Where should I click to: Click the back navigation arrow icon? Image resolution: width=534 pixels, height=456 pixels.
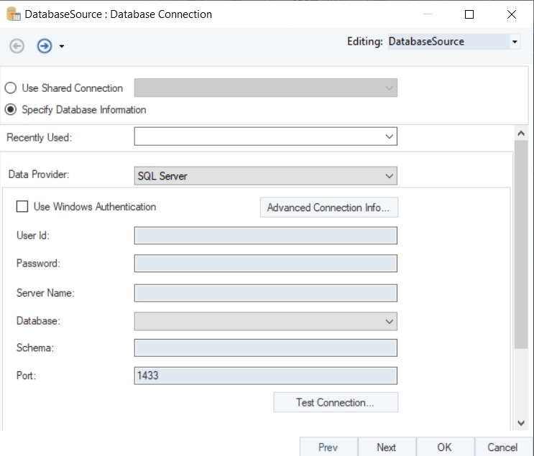tap(17, 46)
